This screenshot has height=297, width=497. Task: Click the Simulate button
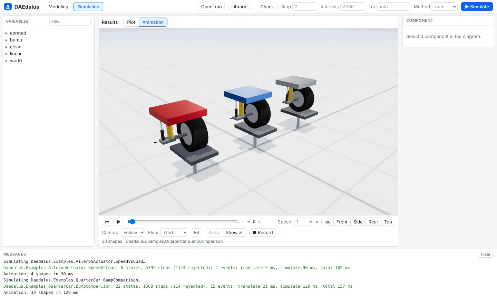tap(477, 7)
